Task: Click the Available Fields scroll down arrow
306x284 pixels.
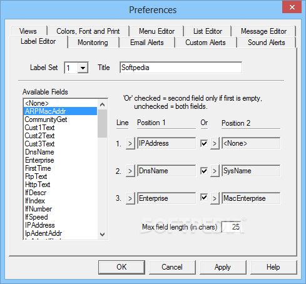Action: pyautogui.click(x=102, y=235)
